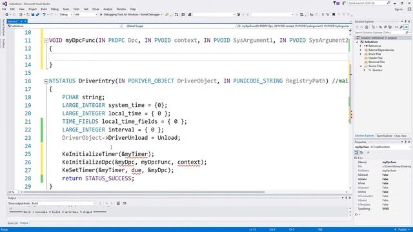Click the Undo arrow icon
This screenshot has height=232, width=413.
click(x=45, y=15)
